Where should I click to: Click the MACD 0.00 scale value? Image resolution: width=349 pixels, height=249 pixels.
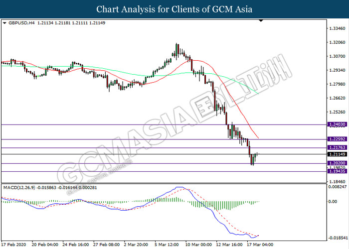pos(333,201)
